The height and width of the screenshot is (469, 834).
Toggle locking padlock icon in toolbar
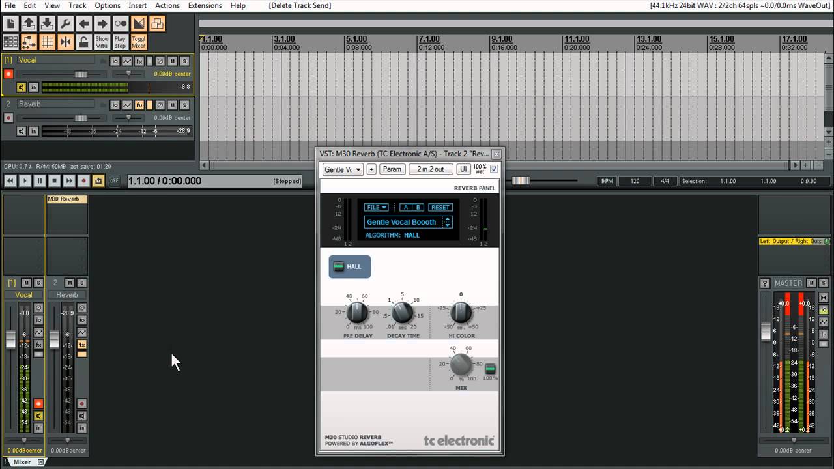(83, 42)
